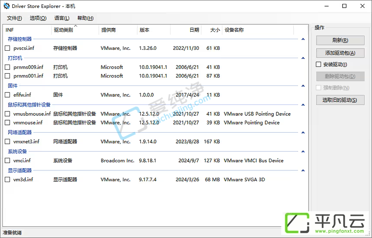Viewport: 372px width, 238px height.
Task: Tick the checkbox for prnms009.inf
Action: coord(7,67)
